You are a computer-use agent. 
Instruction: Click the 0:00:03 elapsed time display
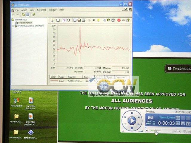[x=167, y=123]
